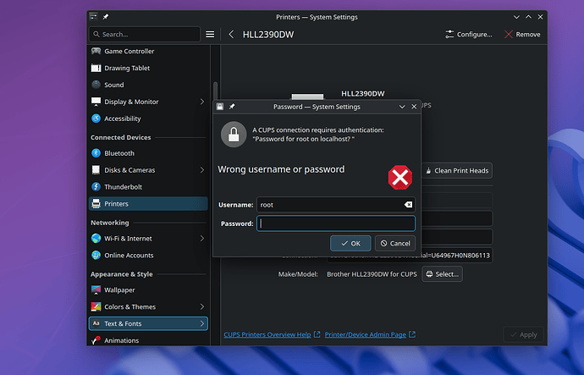Open Online Accounts settings
Image resolution: width=584 pixels, height=375 pixels.
pyautogui.click(x=129, y=255)
